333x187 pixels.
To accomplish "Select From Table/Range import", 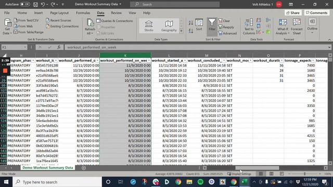I will pos(29,32).
